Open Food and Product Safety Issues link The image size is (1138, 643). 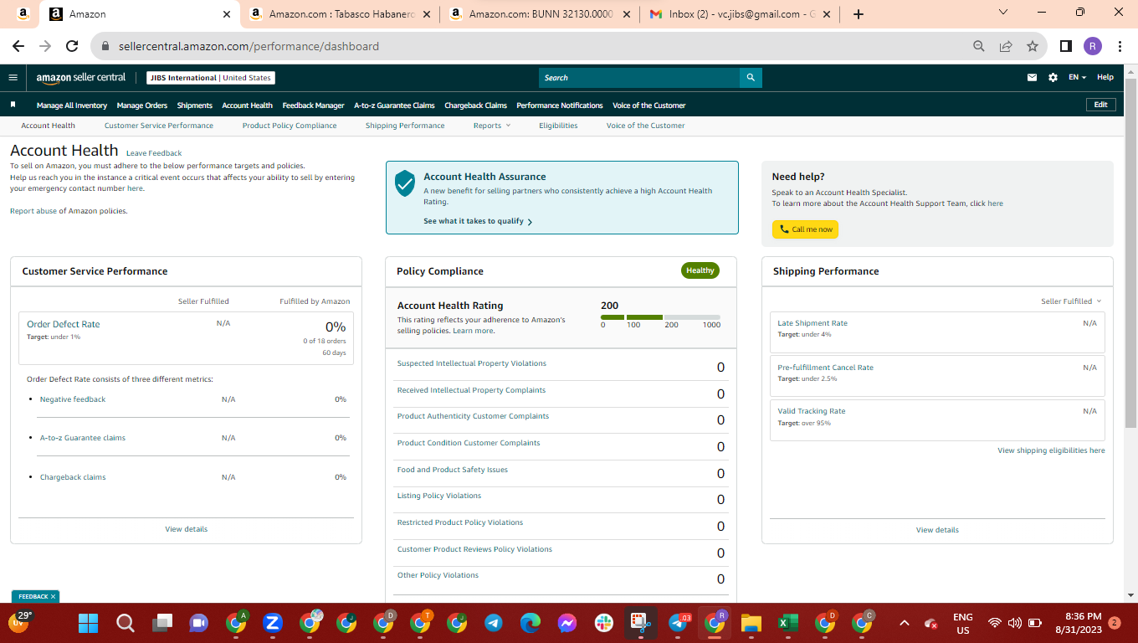(x=453, y=470)
